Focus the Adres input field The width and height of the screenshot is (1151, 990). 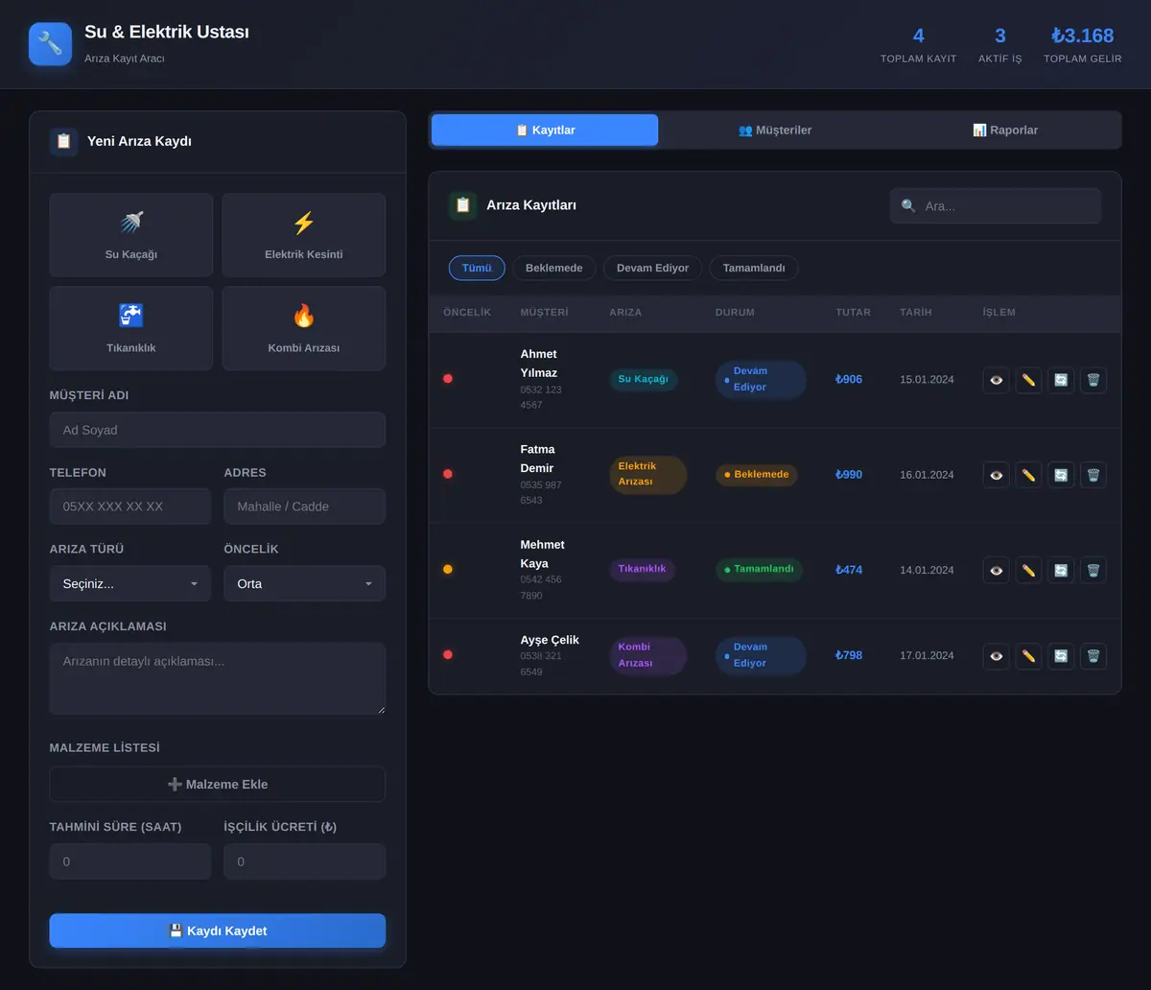305,507
